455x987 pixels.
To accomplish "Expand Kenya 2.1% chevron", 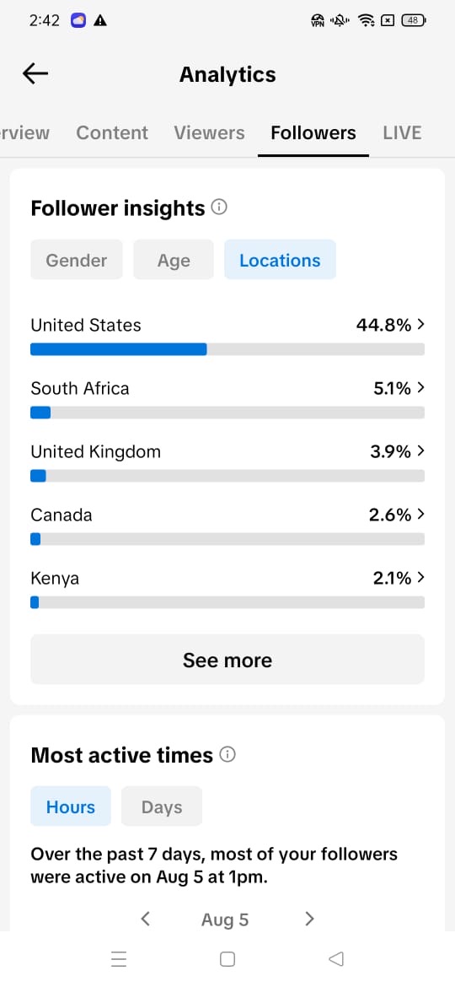I will click(x=421, y=578).
